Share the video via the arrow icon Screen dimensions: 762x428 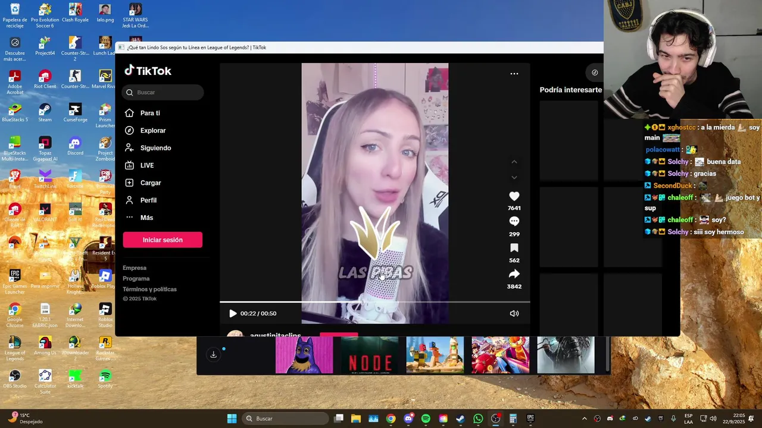514,274
